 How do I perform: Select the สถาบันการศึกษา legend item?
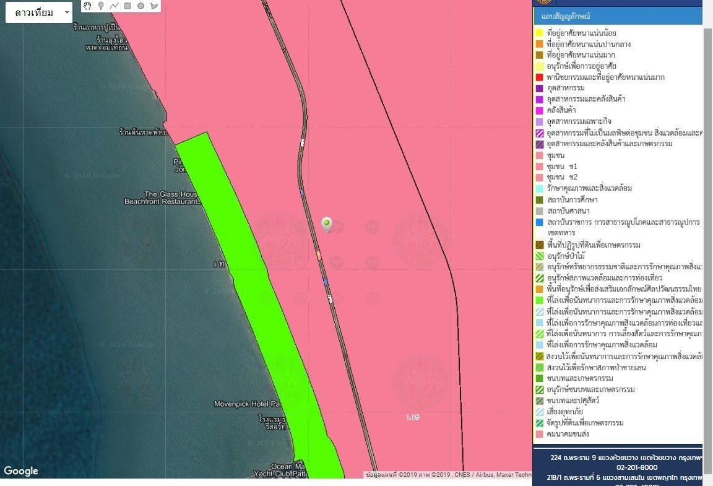click(x=572, y=200)
